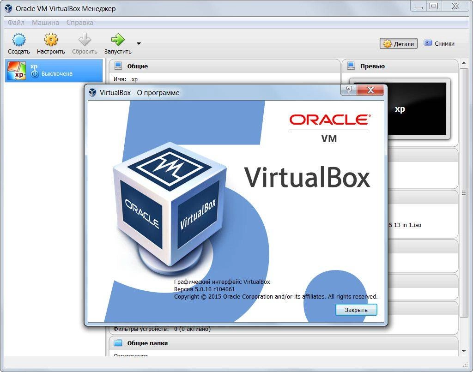473x372 pixels.
Task: Click the Графический интерфейс VirtualBox text
Action: coord(222,282)
